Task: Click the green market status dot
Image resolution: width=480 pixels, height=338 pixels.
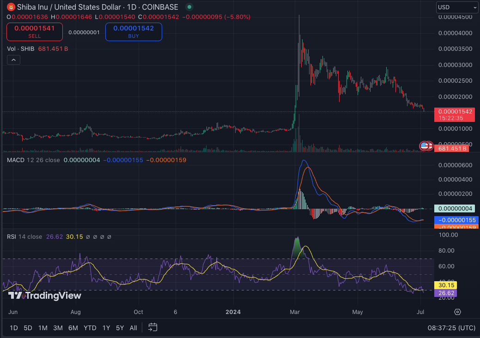Action: (189, 7)
